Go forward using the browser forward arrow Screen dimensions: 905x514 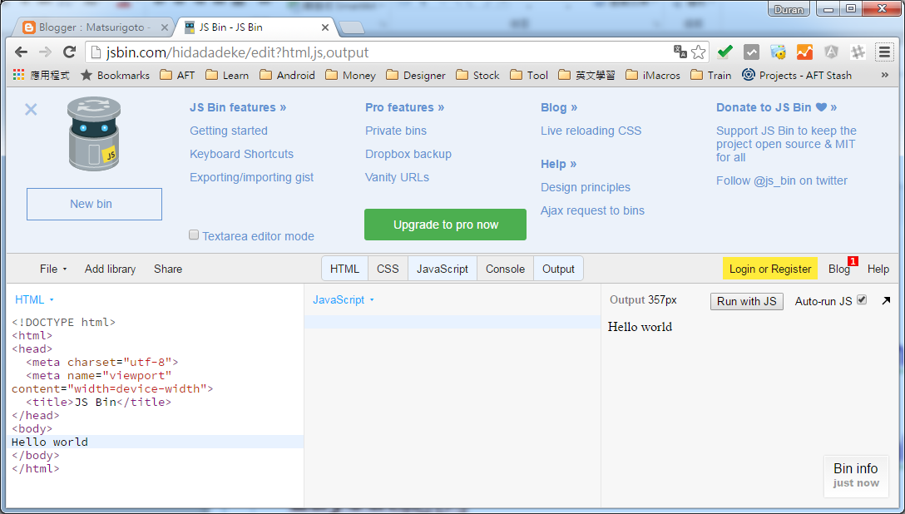[45, 52]
